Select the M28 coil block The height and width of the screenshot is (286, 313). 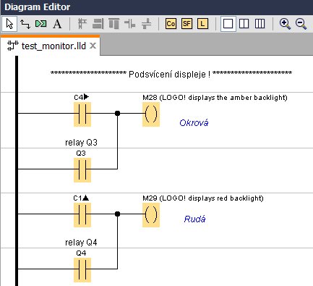coord(151,114)
